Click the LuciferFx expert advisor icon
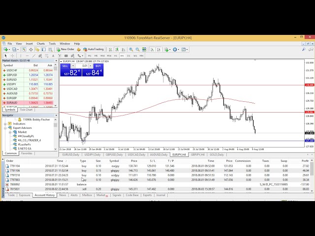315x236 pixels. pos(15,144)
